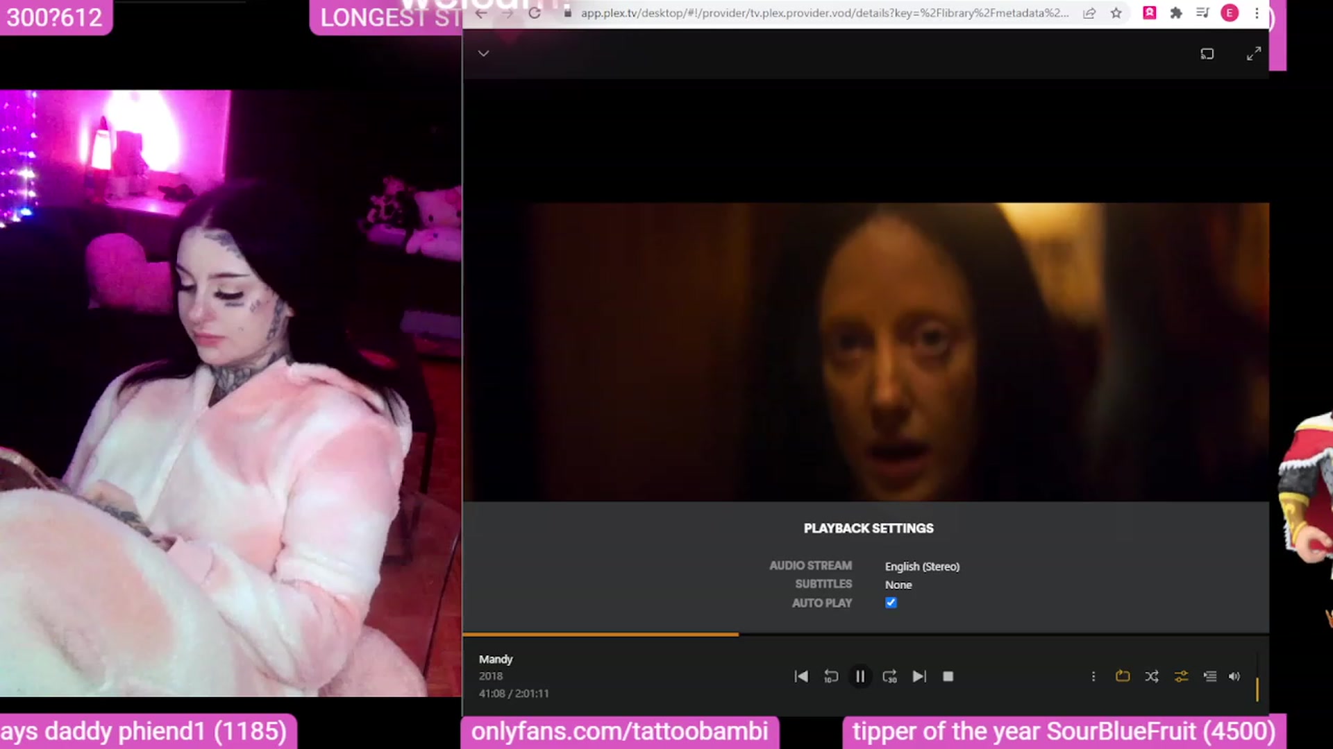The width and height of the screenshot is (1333, 749).
Task: Minimize player with the down chevron
Action: click(484, 53)
